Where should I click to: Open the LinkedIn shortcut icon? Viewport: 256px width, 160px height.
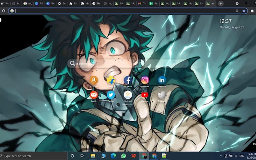(x=162, y=80)
